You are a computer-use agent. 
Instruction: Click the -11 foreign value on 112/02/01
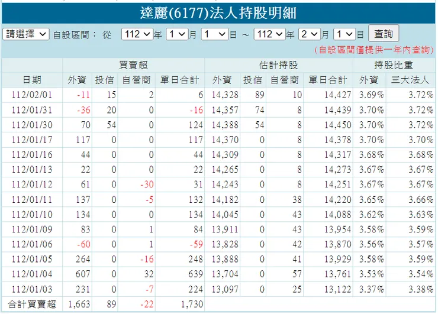tap(84, 95)
